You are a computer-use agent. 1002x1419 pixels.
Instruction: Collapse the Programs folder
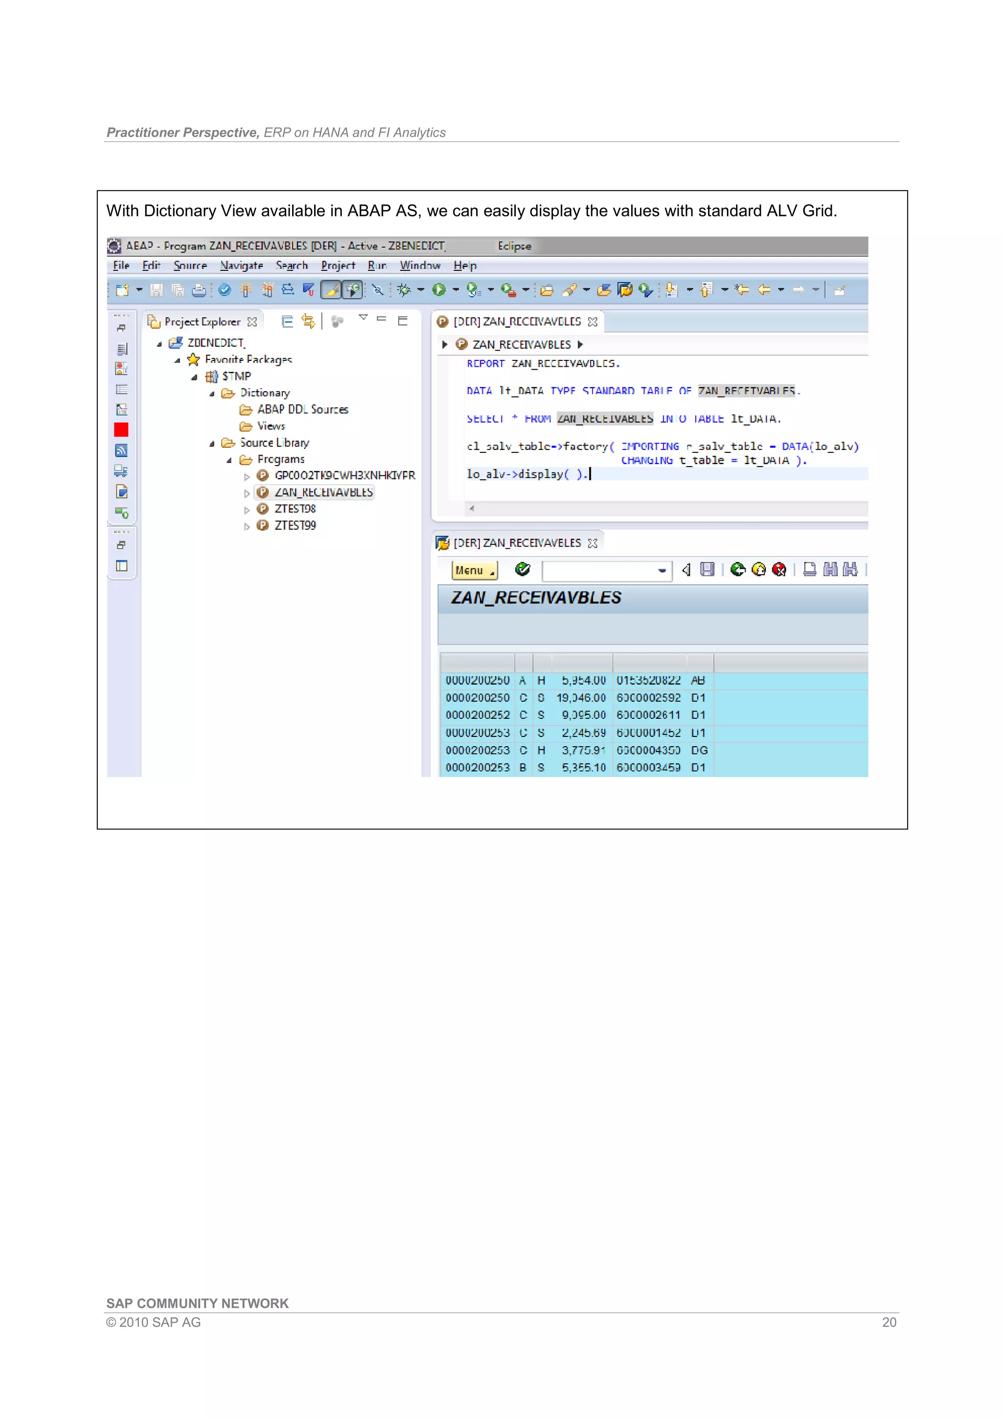(229, 460)
